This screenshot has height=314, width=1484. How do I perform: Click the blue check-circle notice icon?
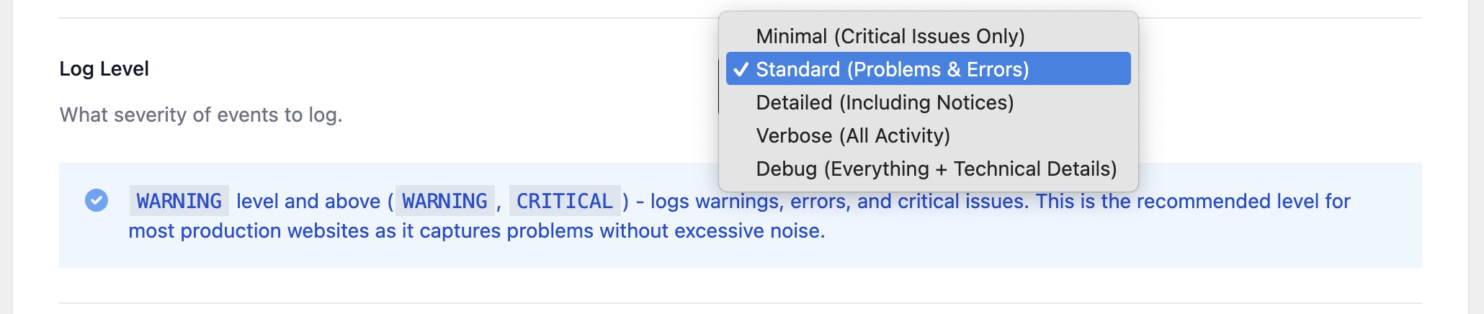pyautogui.click(x=97, y=200)
